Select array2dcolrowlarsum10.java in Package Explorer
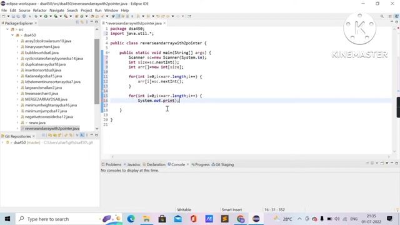 [x=48, y=41]
